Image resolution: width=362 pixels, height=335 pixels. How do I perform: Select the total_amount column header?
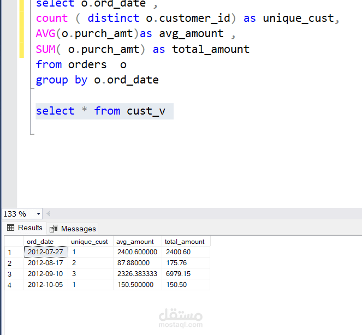186,242
